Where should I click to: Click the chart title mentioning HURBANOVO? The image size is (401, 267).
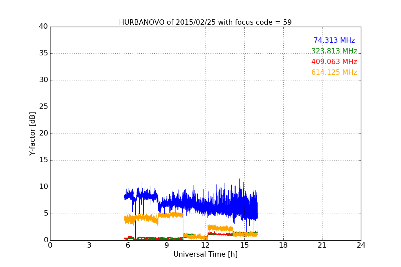click(x=205, y=22)
